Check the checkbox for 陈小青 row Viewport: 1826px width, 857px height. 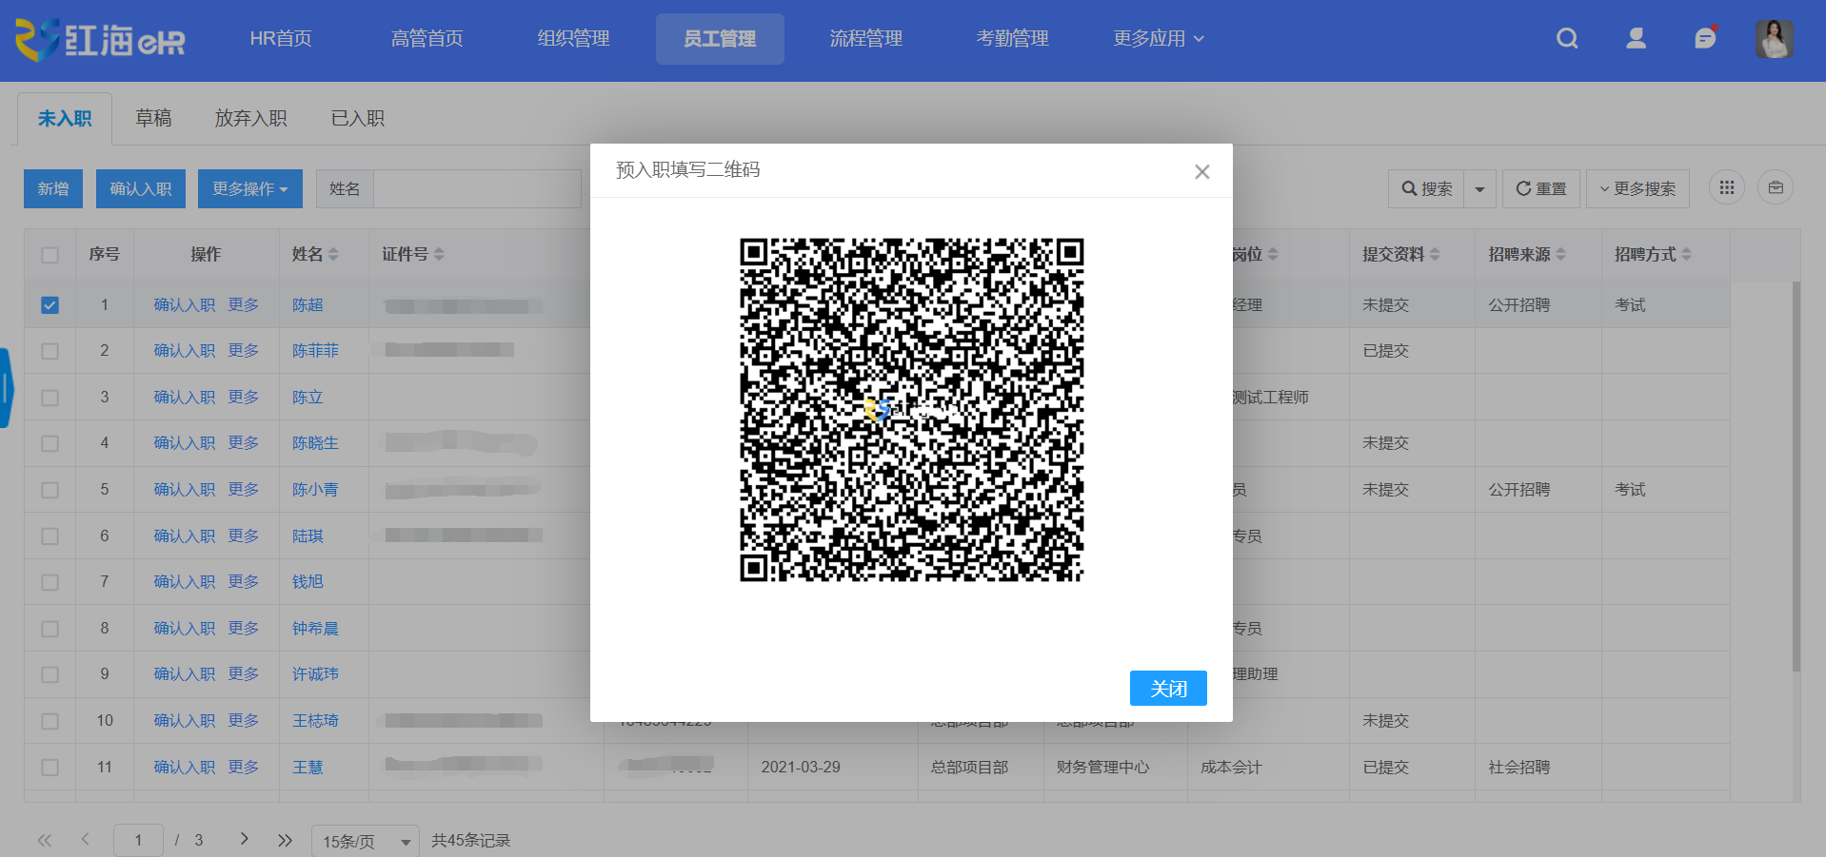point(50,490)
